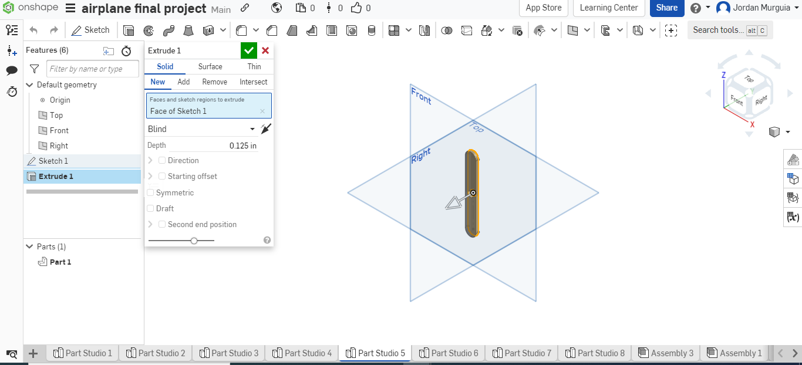Open the Learning Center
Image resolution: width=802 pixels, height=365 pixels.
point(609,8)
